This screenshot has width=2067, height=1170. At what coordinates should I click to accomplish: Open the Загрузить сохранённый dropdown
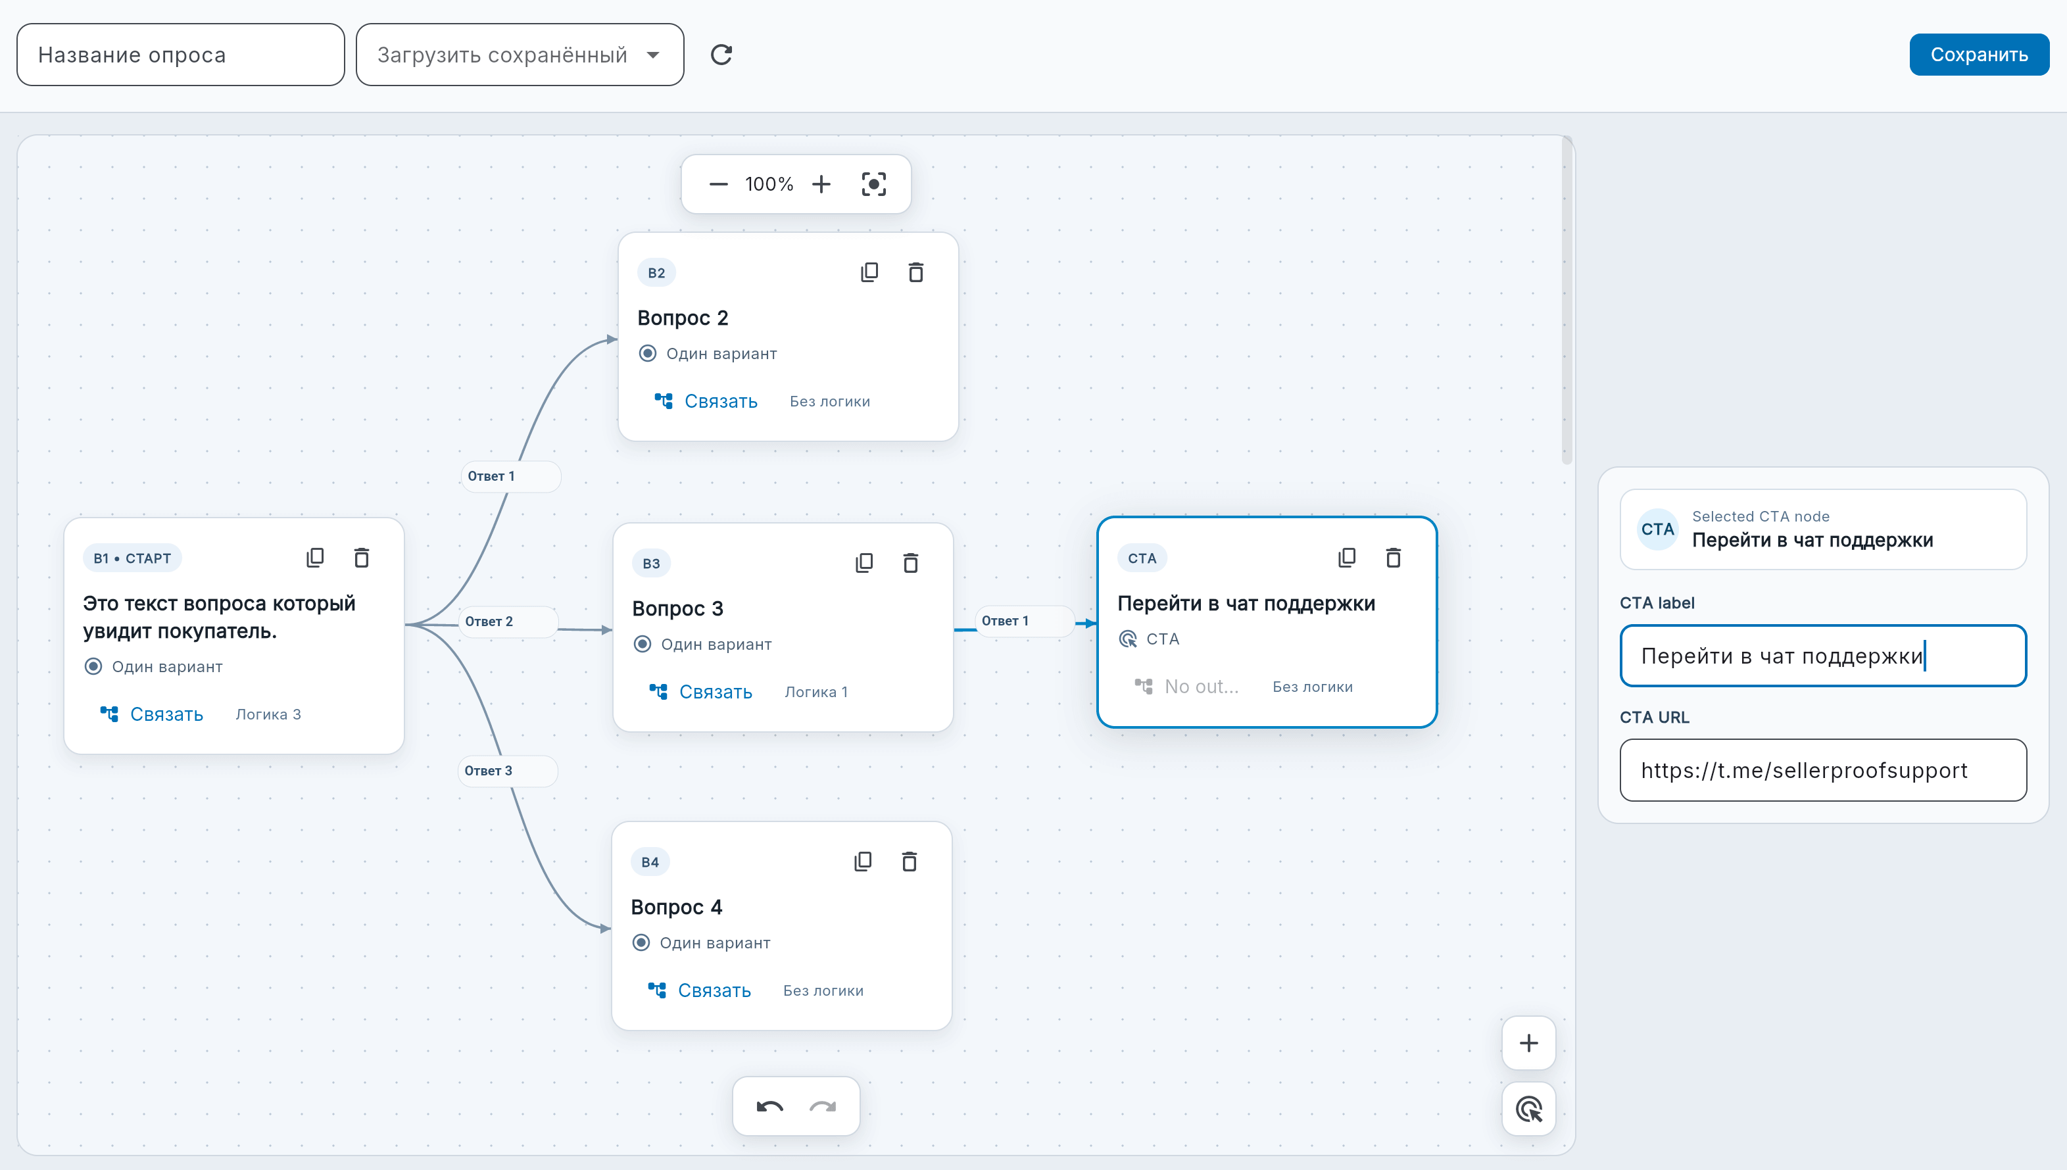pos(520,55)
